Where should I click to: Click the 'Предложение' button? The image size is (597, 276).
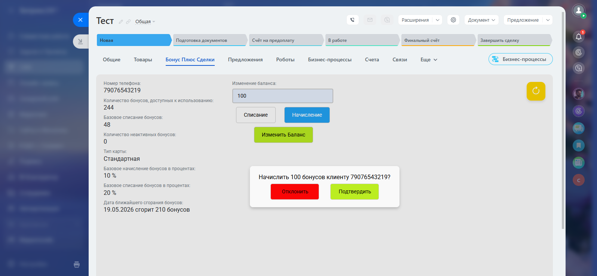point(523,20)
